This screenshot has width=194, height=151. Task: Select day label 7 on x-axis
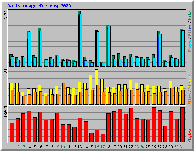click(x=47, y=147)
